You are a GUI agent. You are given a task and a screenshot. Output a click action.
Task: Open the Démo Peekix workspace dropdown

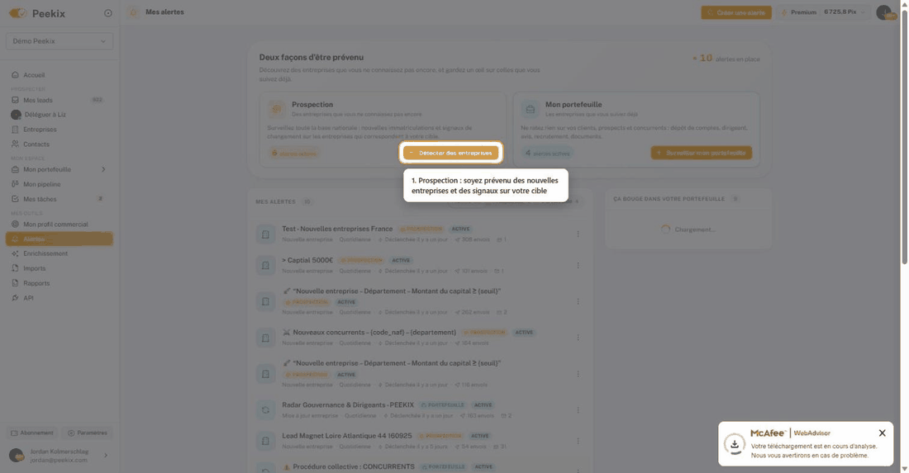click(59, 41)
